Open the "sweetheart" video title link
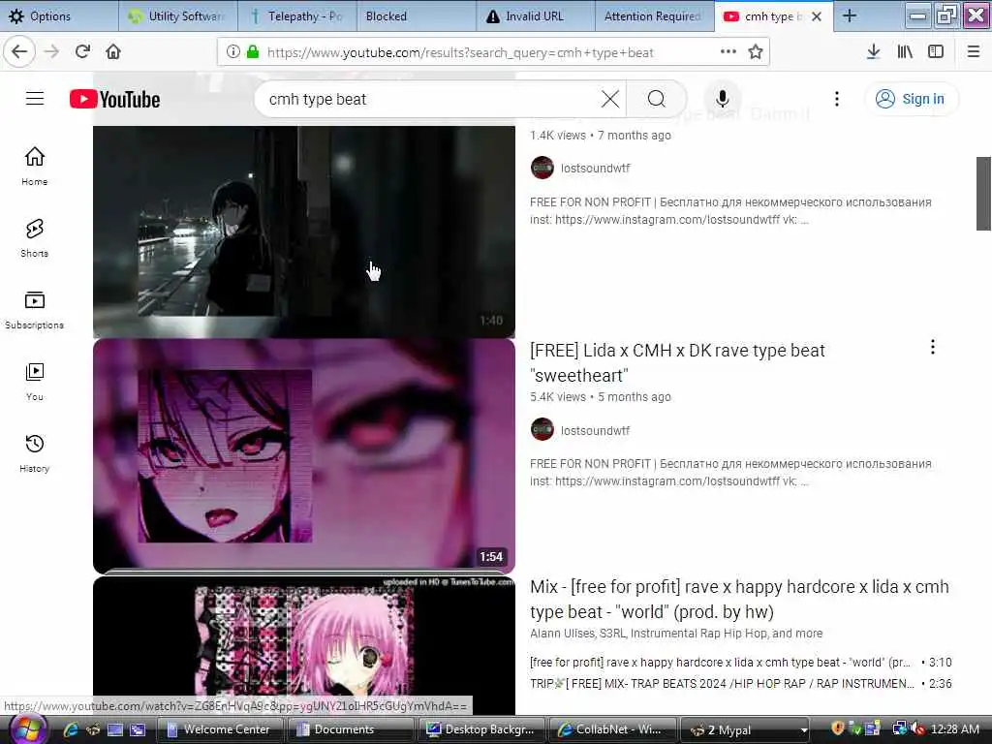Image resolution: width=992 pixels, height=744 pixels. click(677, 363)
